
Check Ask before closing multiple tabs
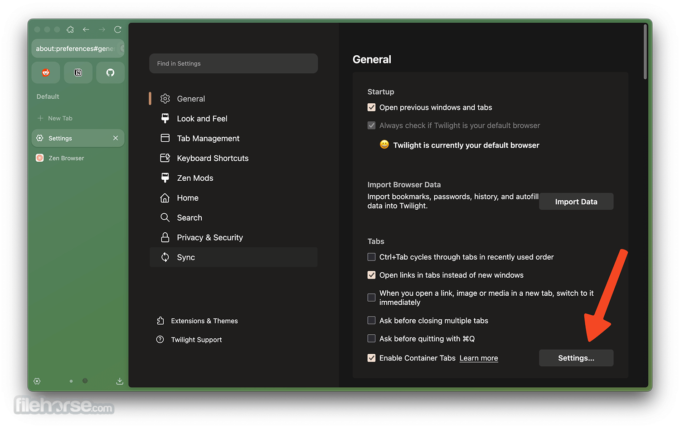pos(371,320)
